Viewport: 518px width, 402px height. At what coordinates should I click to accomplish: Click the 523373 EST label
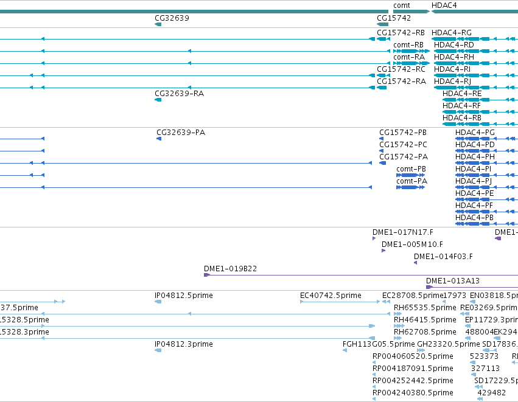coord(484,357)
